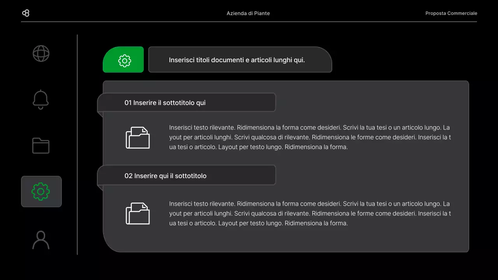Open notifications via the bell icon
Image resolution: width=498 pixels, height=280 pixels.
[x=41, y=100]
